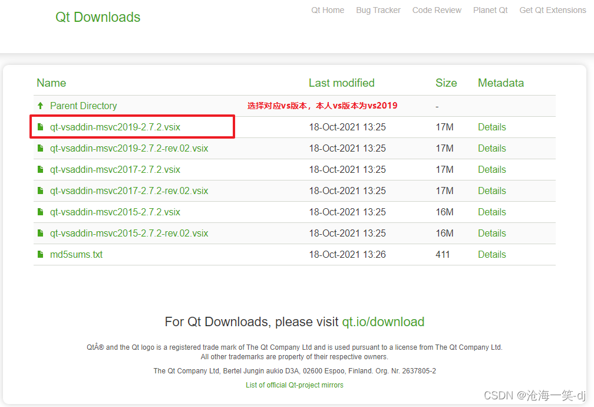View Details for qt-vsaddin-msvc2017-2.7.2-rev.02.vsix
The image size is (594, 407).
[491, 191]
